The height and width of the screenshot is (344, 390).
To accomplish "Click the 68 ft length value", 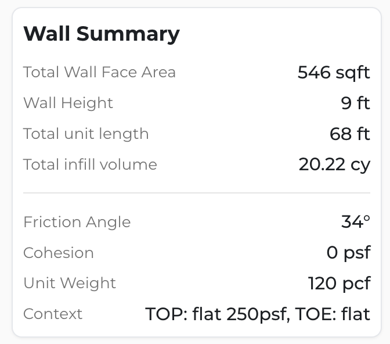I will point(349,134).
